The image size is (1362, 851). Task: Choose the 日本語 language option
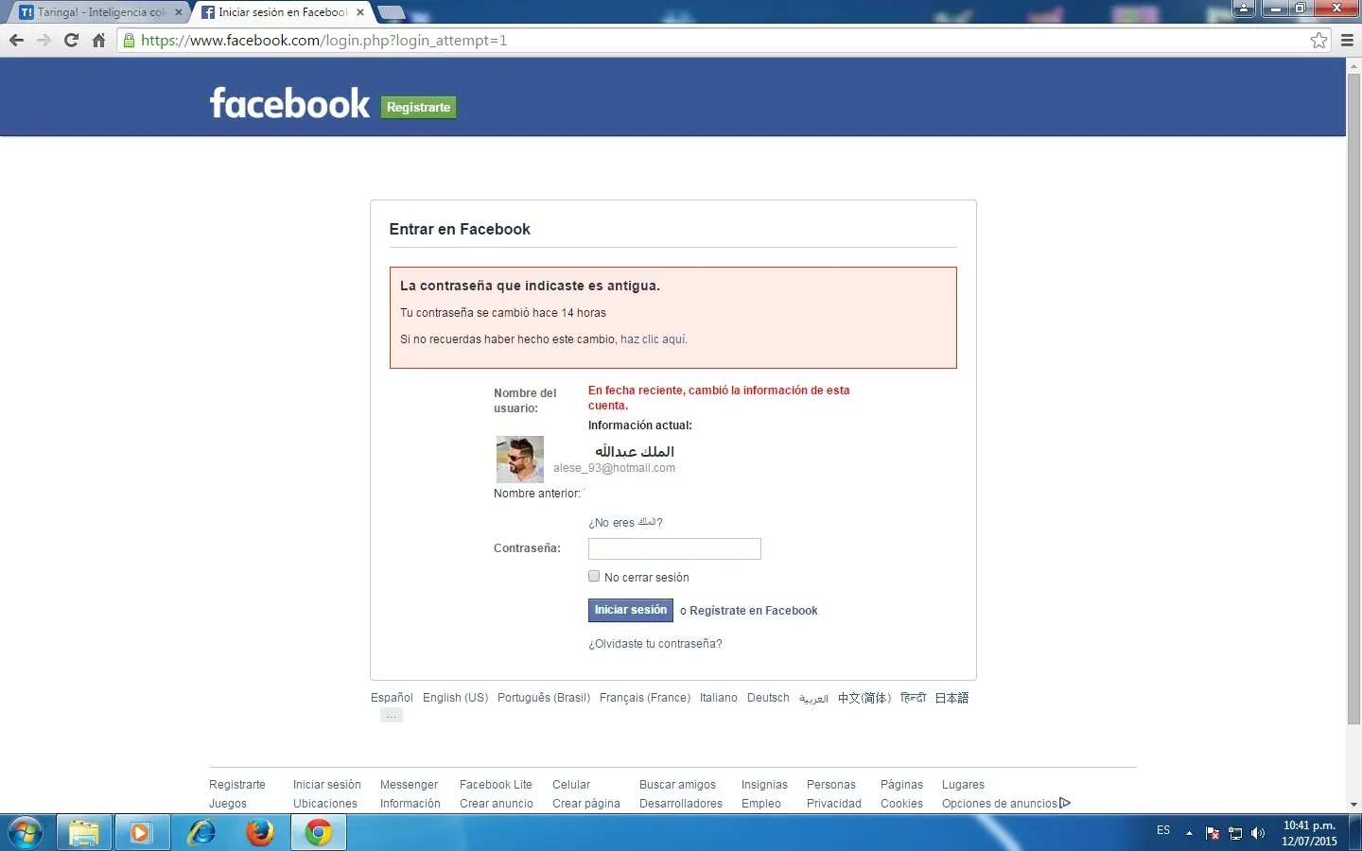[952, 698]
